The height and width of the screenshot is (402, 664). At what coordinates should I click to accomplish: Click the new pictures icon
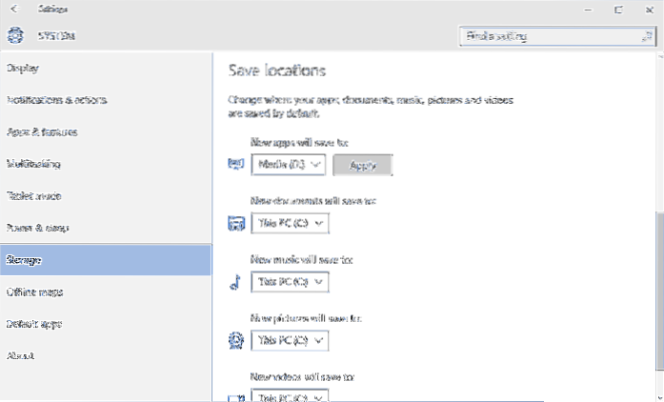236,340
